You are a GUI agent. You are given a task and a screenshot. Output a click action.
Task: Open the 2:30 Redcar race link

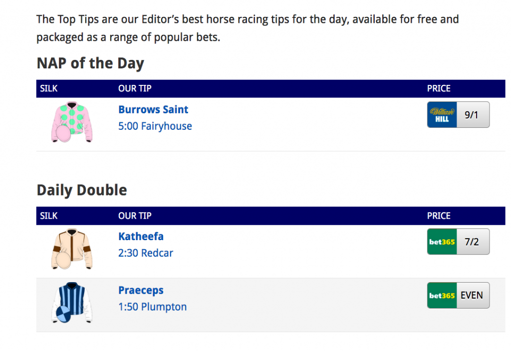pyautogui.click(x=146, y=253)
